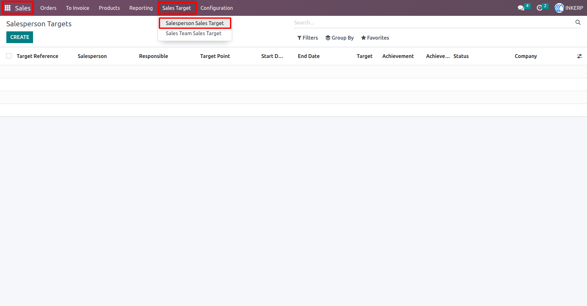Open the Configuration menu
Image resolution: width=587 pixels, height=306 pixels.
click(x=217, y=8)
